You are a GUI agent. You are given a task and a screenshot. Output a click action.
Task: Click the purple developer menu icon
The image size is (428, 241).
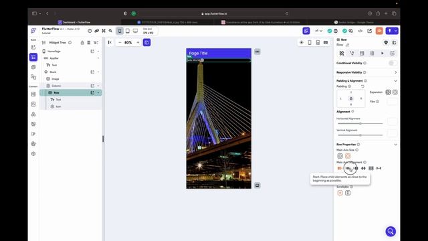coord(306,31)
